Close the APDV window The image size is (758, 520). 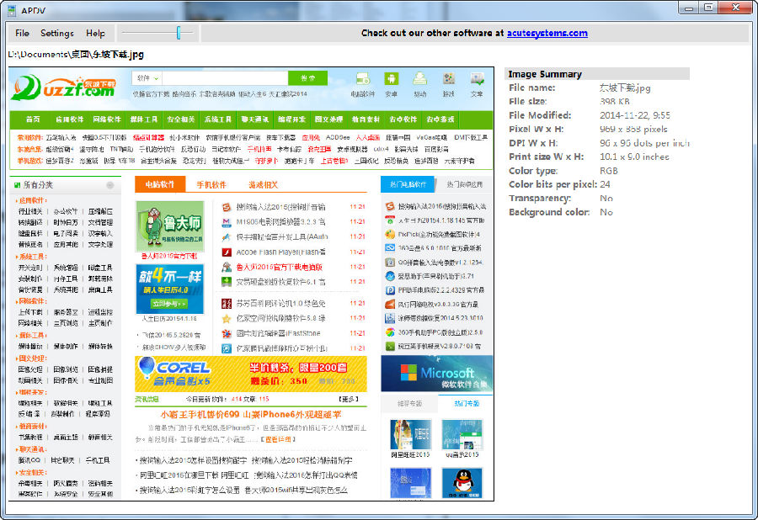click(735, 8)
